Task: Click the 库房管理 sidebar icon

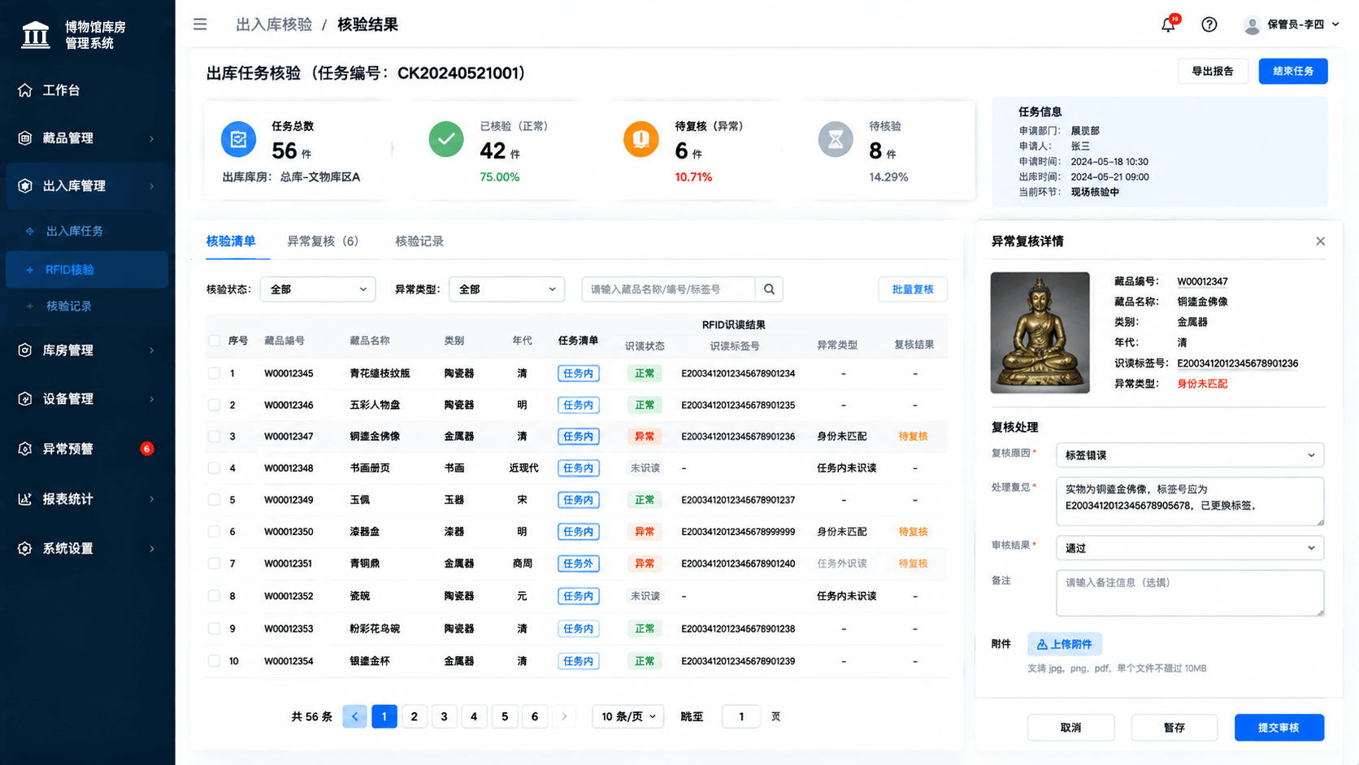Action: click(x=25, y=350)
